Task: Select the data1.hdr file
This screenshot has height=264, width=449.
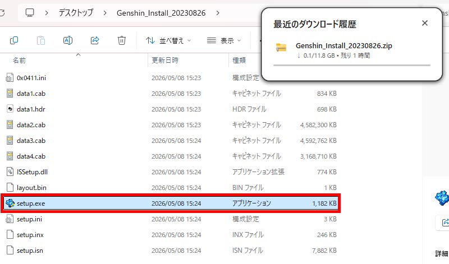Action: [171, 109]
